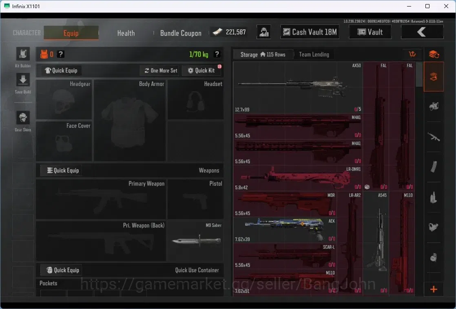This screenshot has width=456, height=309.
Task: Go back with the arrow button
Action: (x=422, y=32)
